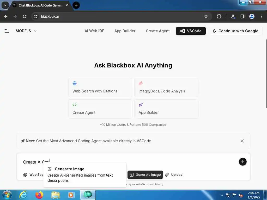Open the tab search dropdown
Screen dimensions: 267x200
5,5
